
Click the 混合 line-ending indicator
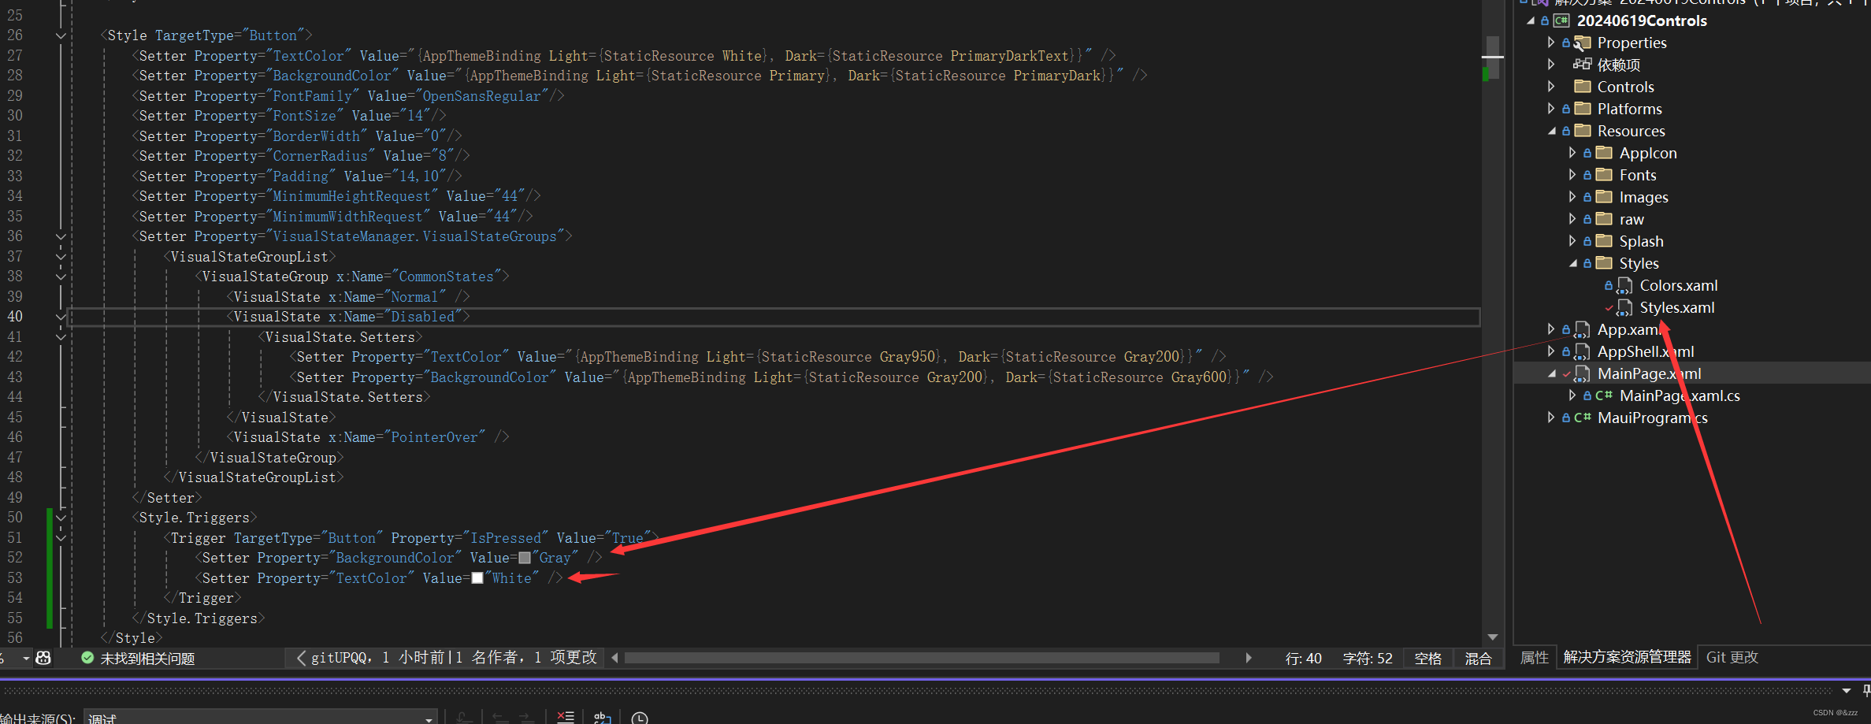pyautogui.click(x=1478, y=658)
